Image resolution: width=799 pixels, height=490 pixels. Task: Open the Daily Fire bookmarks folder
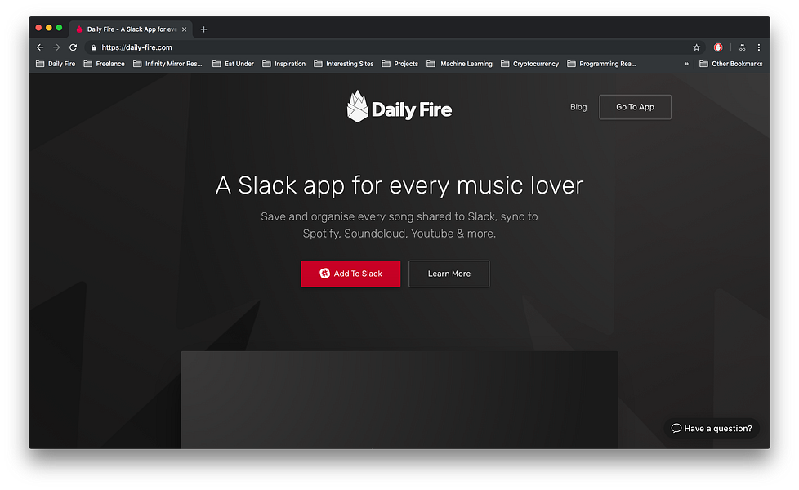coord(56,64)
